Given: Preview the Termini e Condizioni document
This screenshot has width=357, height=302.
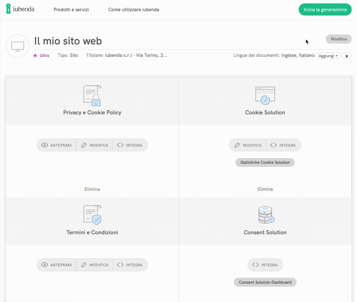Looking at the screenshot, I should click(x=57, y=265).
